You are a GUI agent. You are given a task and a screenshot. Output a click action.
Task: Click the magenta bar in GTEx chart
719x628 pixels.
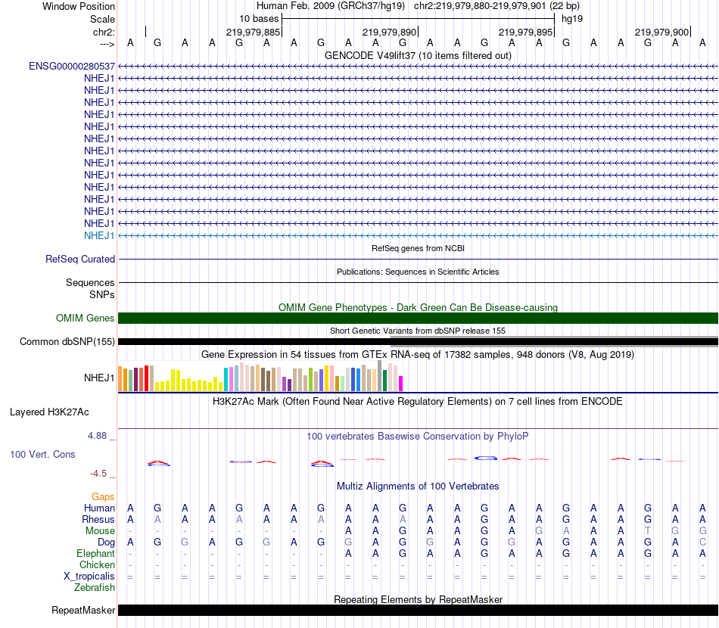(401, 384)
